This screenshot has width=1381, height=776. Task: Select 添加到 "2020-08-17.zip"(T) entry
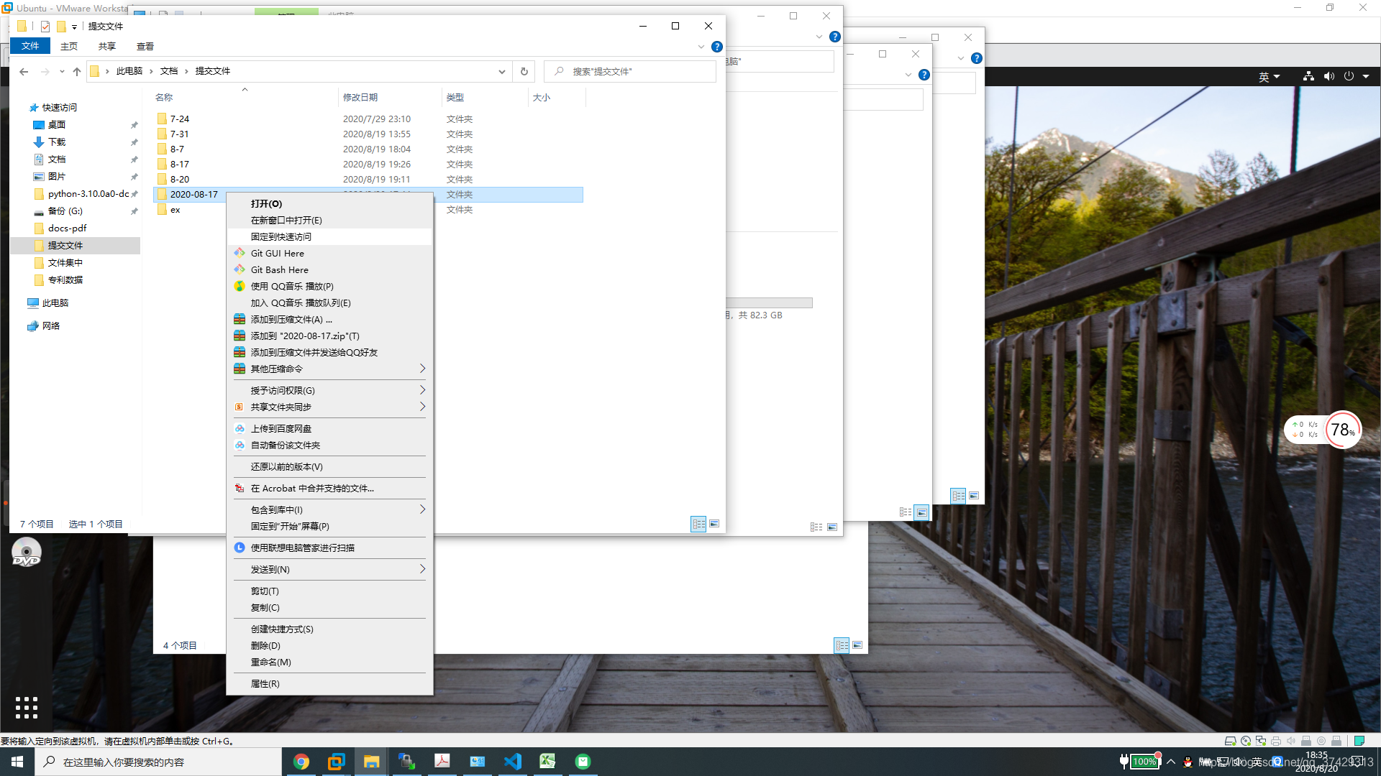tap(305, 336)
